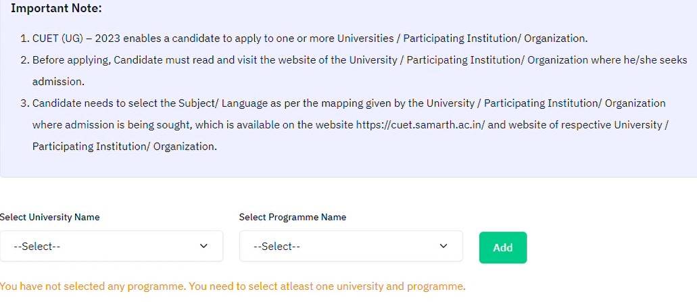697x302 pixels.
Task: Click the list number "1." in notes
Action: pos(25,39)
